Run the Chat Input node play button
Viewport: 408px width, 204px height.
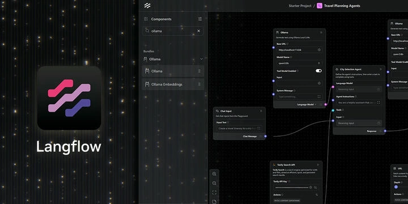261,111
